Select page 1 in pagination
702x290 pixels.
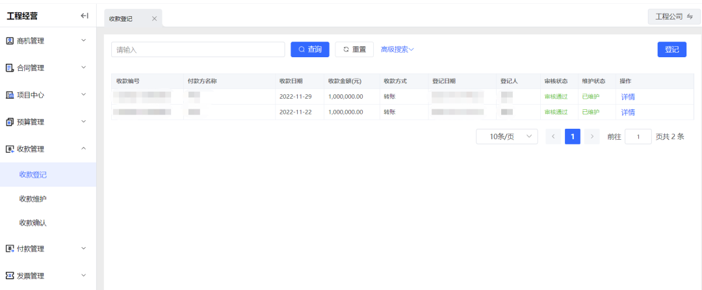tap(573, 137)
